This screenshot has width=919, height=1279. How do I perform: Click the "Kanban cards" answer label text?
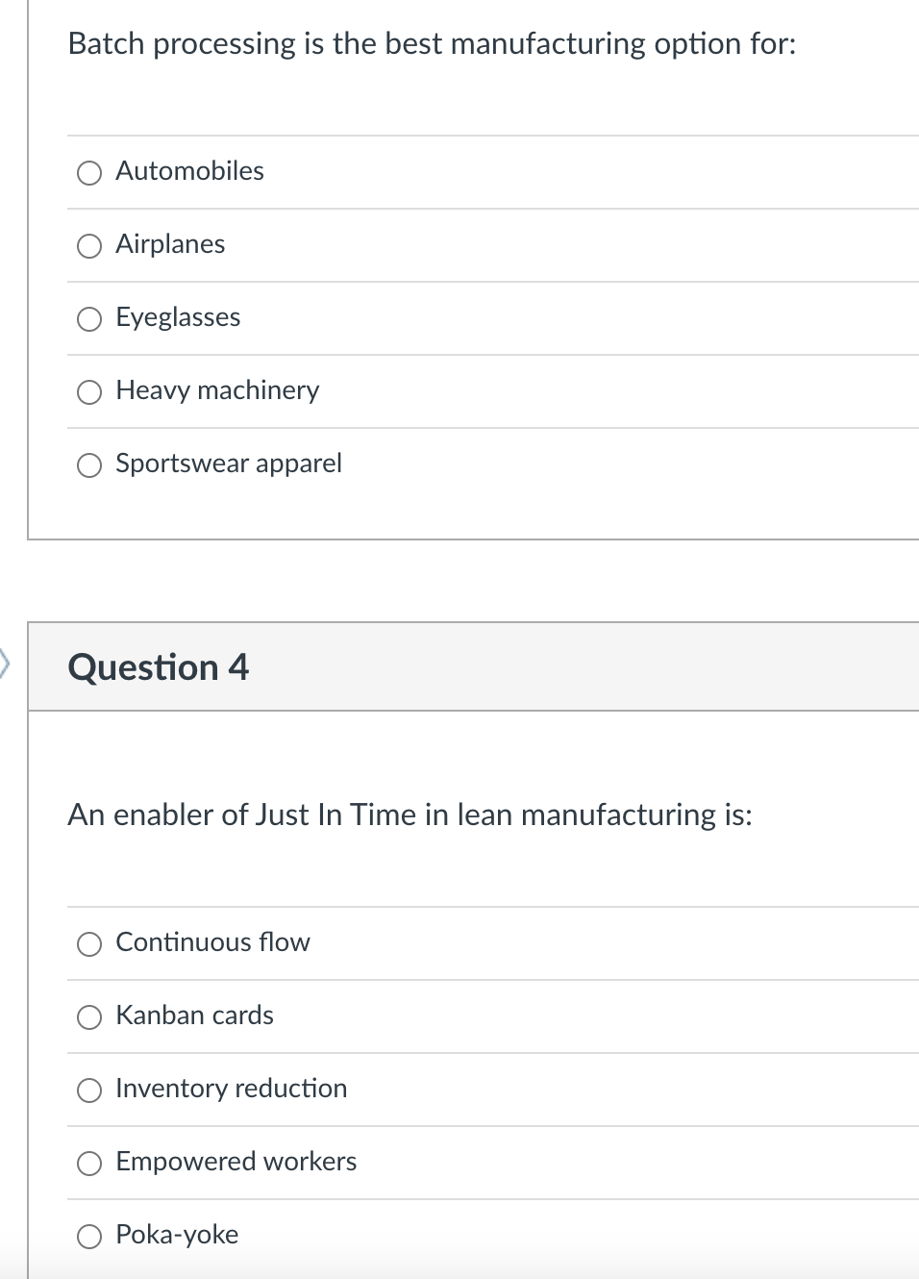pyautogui.click(x=194, y=1016)
